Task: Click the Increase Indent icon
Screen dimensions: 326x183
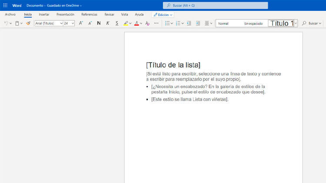Action: [x=198, y=23]
